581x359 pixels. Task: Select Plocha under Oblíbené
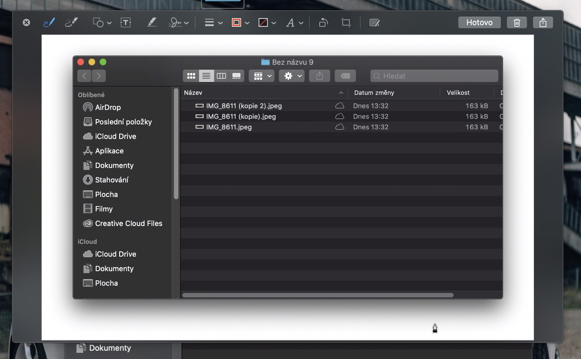tap(100, 194)
